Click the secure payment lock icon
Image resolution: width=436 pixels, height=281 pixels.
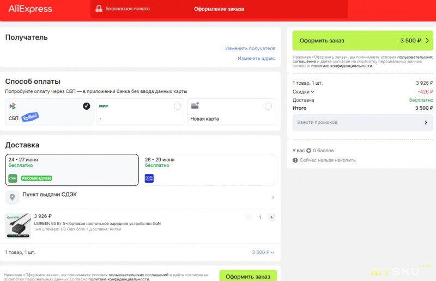(99, 9)
